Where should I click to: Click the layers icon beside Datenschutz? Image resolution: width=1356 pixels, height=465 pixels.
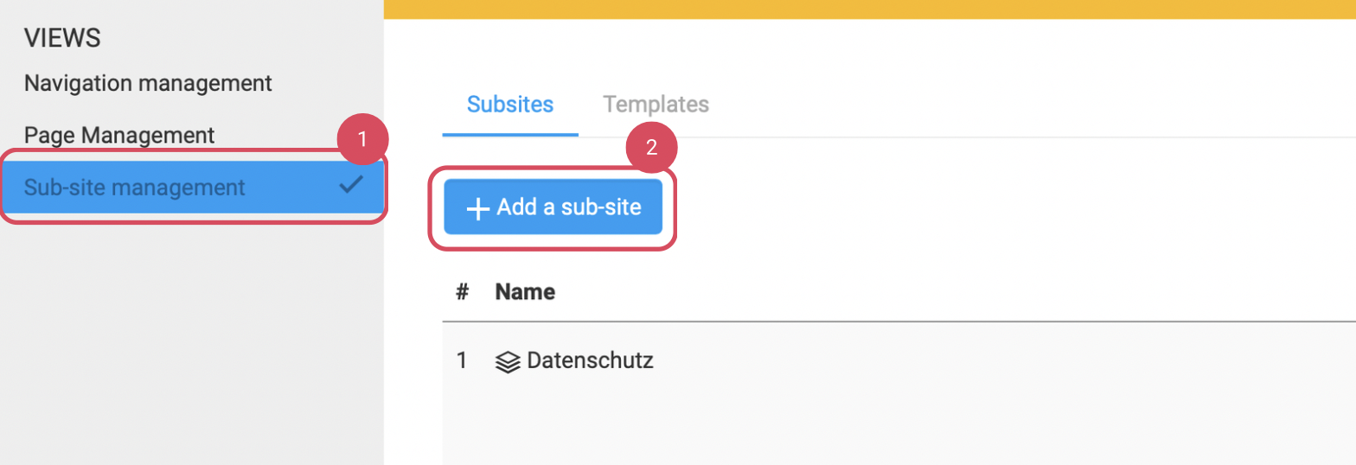pyautogui.click(x=508, y=361)
